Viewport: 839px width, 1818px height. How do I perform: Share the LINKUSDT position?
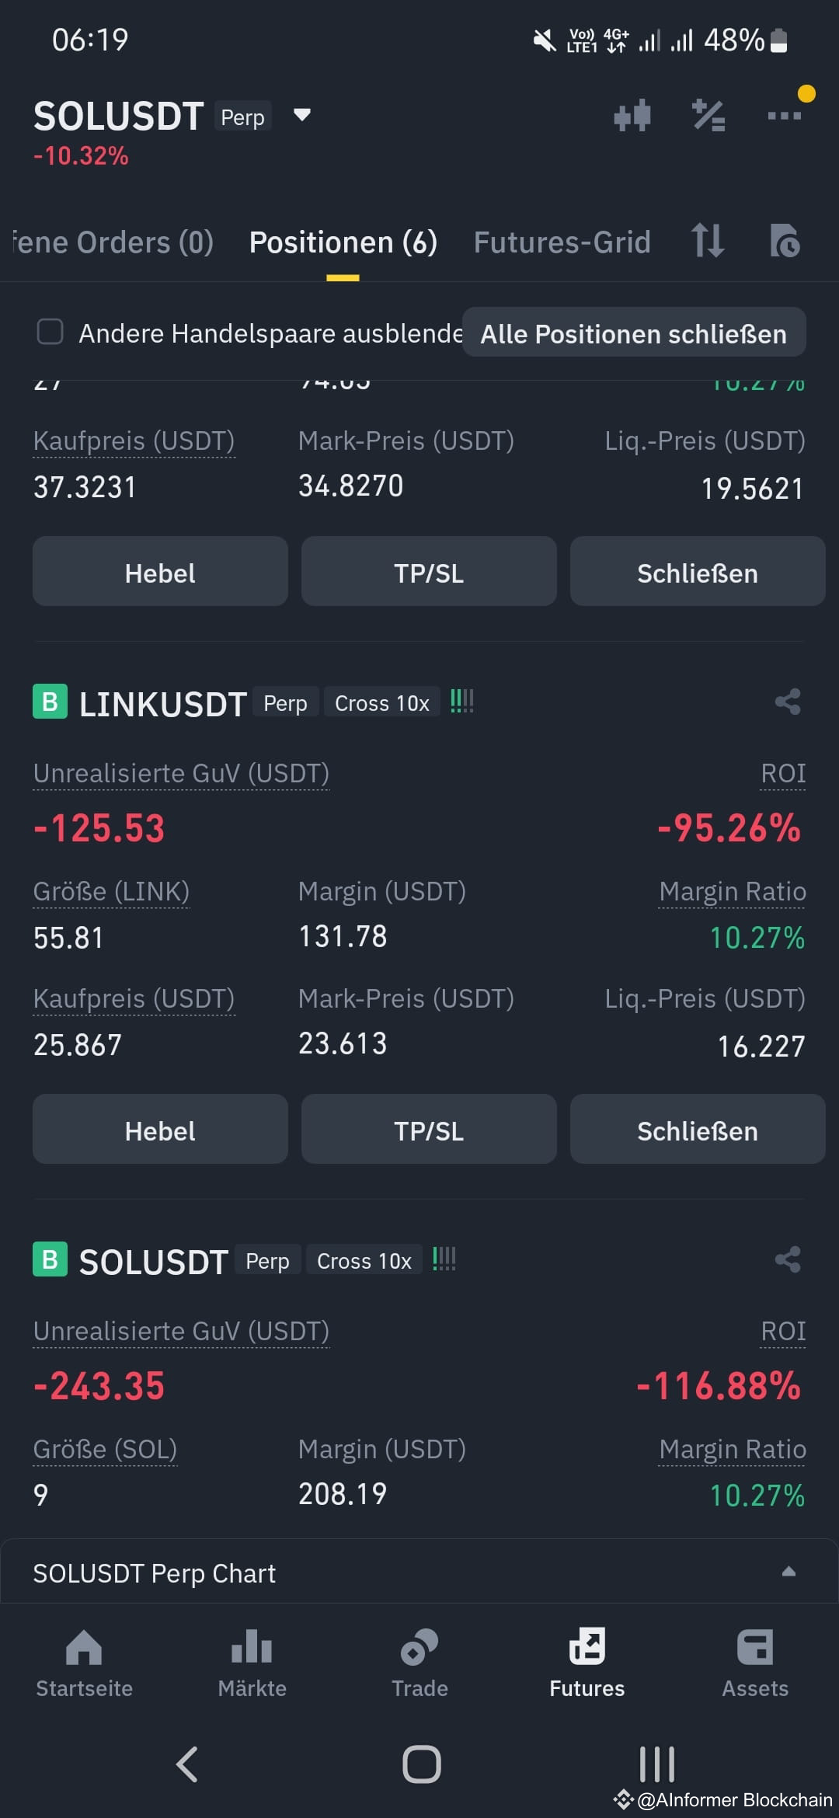click(788, 702)
